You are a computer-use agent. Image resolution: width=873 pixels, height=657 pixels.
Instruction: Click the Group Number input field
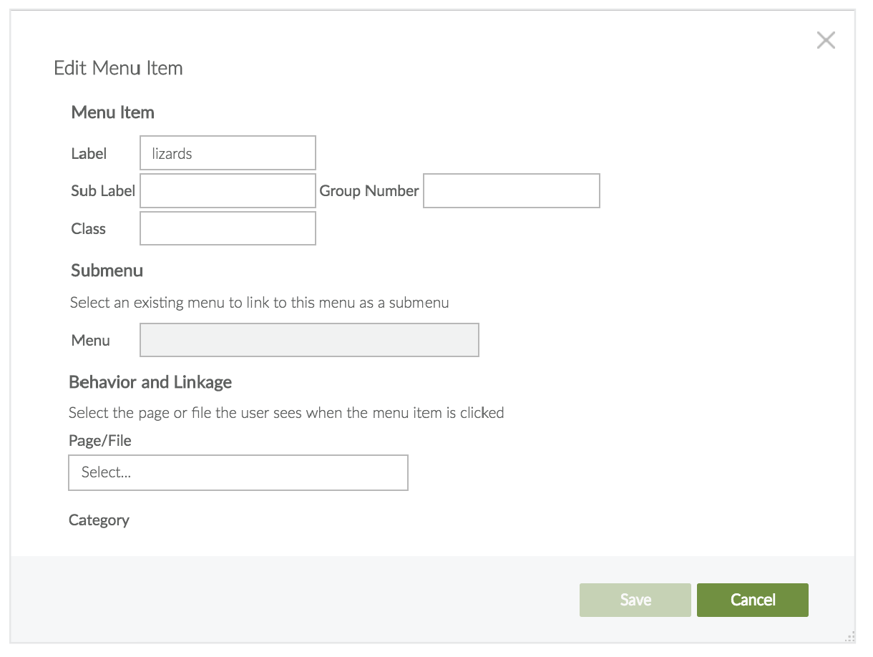tap(511, 191)
